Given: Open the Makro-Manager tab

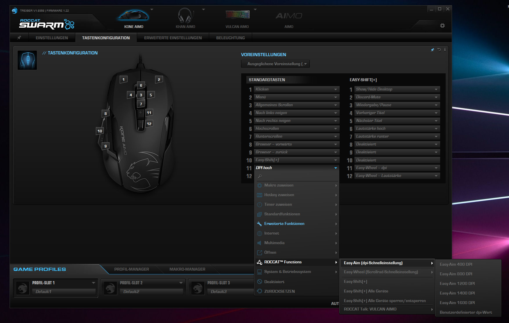Looking at the screenshot, I should tap(187, 269).
